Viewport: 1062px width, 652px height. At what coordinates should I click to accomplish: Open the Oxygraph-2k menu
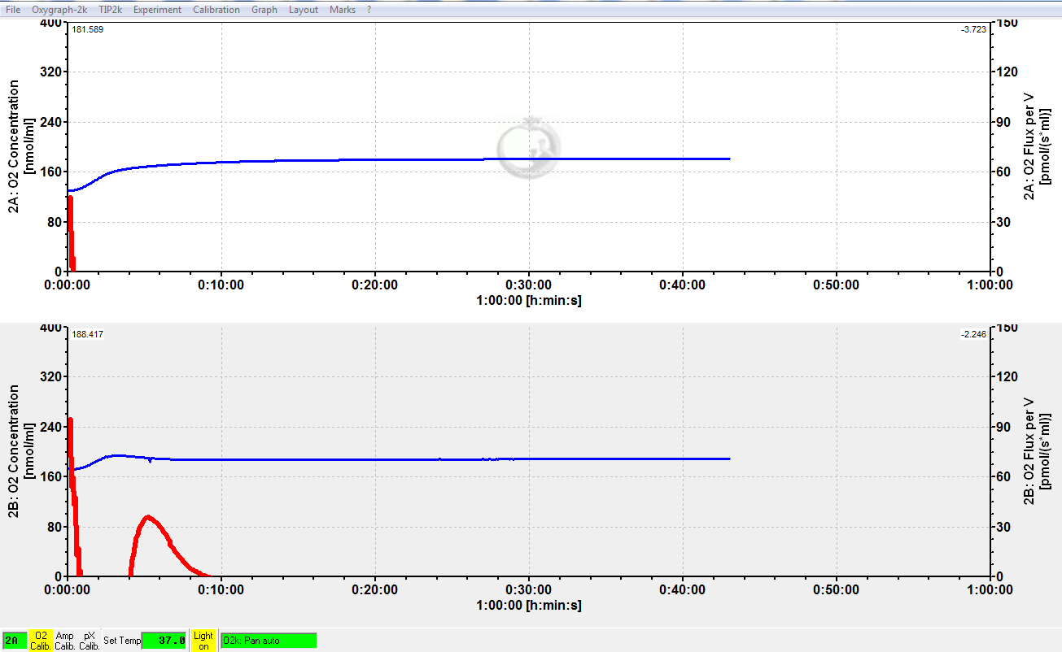59,10
